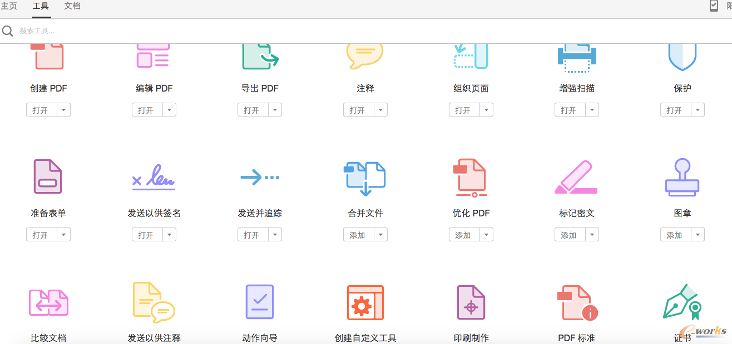Viewport: 732px width, 344px height.
Task: Click 打开 under 发送以供签名
Action: pyautogui.click(x=147, y=235)
